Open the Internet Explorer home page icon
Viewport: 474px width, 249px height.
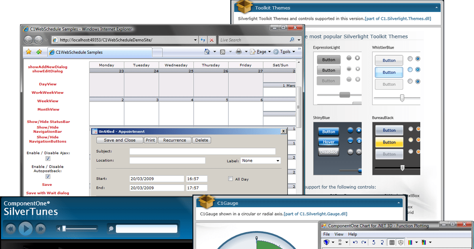207,51
